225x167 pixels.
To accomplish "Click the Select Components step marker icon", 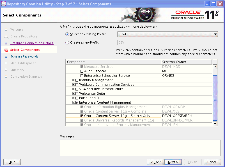I will click(6, 50).
